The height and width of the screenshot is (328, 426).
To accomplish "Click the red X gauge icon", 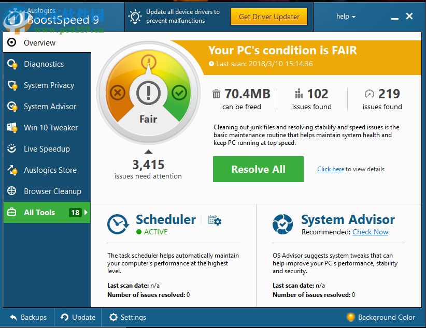I will pos(118,93).
